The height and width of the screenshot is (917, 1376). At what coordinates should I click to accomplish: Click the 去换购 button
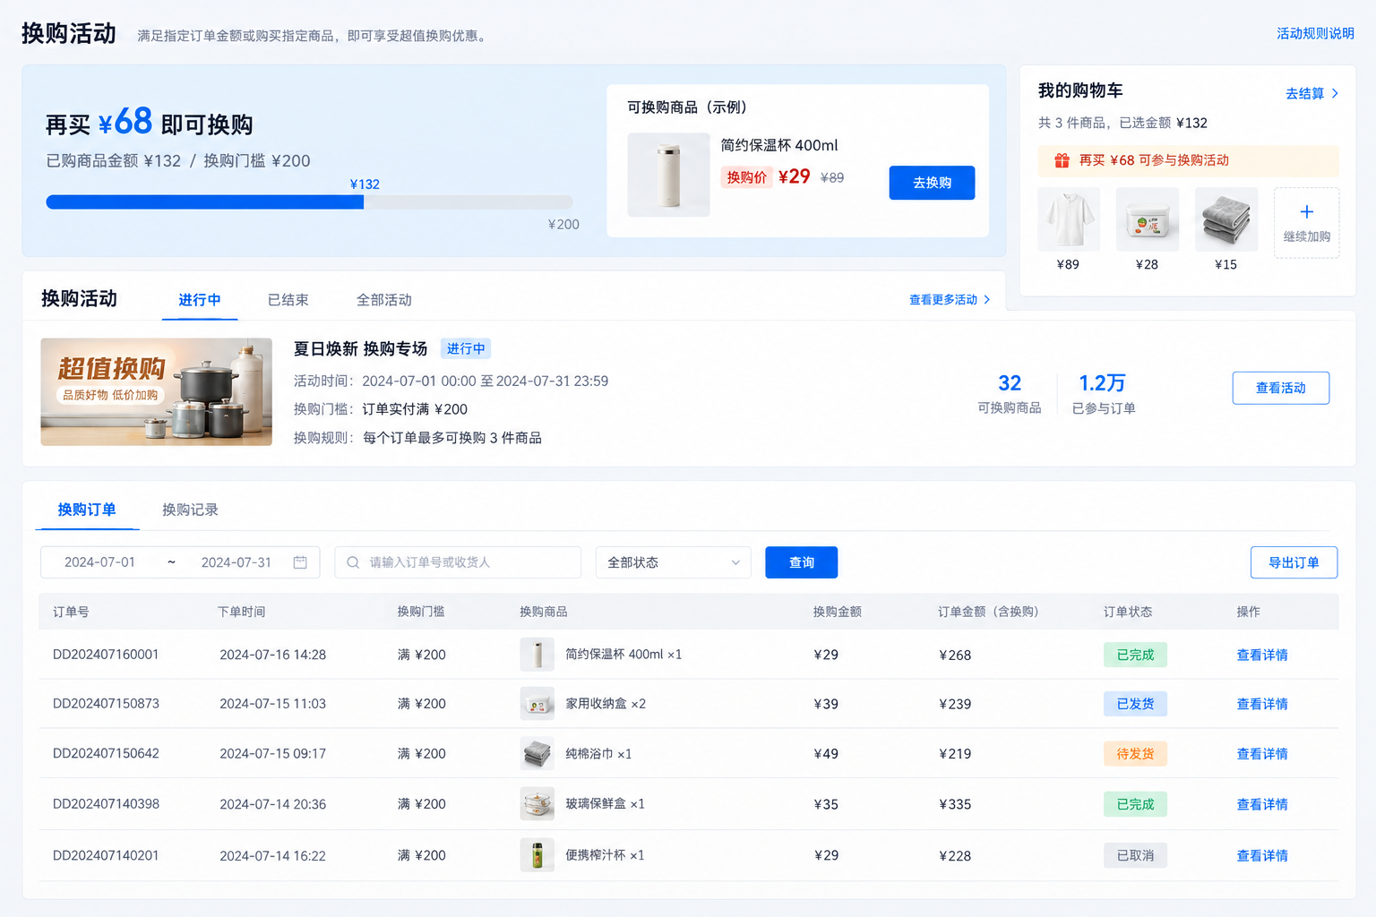tap(932, 183)
